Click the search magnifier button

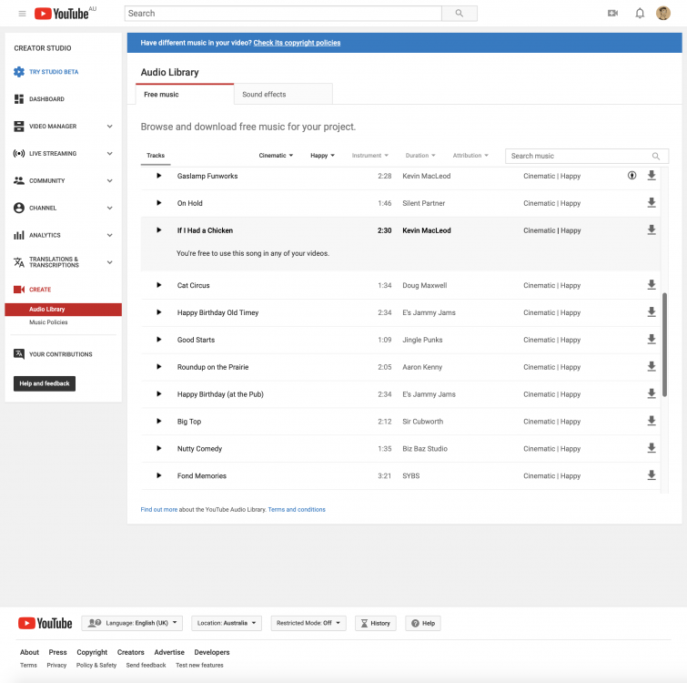point(460,14)
